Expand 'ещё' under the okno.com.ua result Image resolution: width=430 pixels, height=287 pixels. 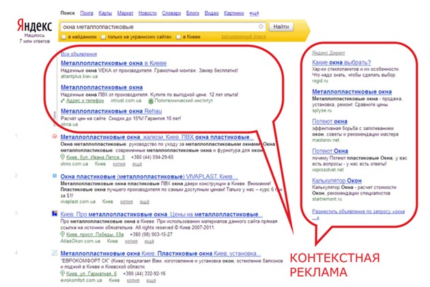(136, 164)
